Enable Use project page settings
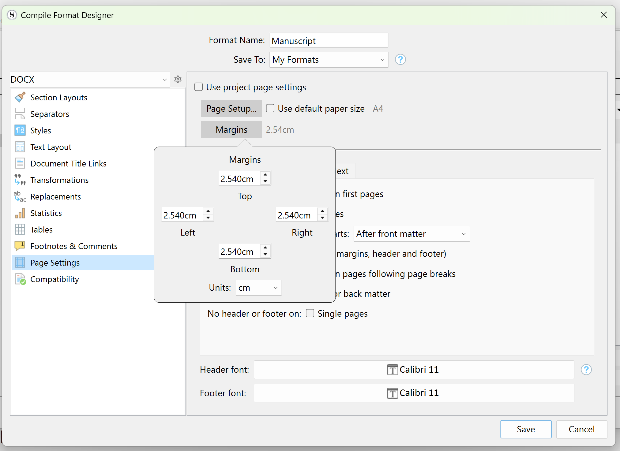 click(x=198, y=87)
